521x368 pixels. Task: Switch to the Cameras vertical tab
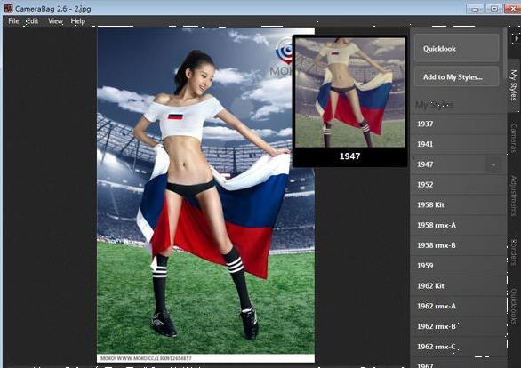(514, 138)
